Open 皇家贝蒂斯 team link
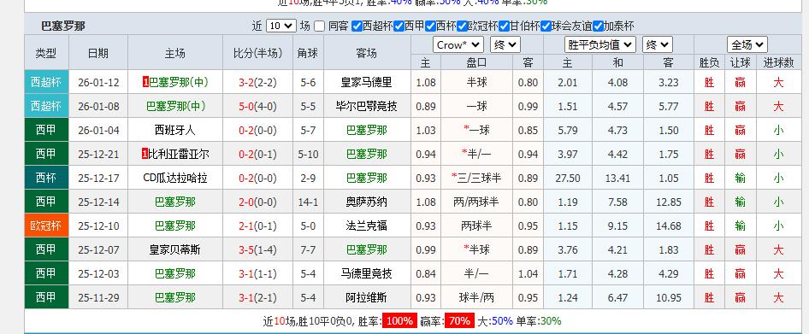The image size is (809, 334). tap(175, 250)
